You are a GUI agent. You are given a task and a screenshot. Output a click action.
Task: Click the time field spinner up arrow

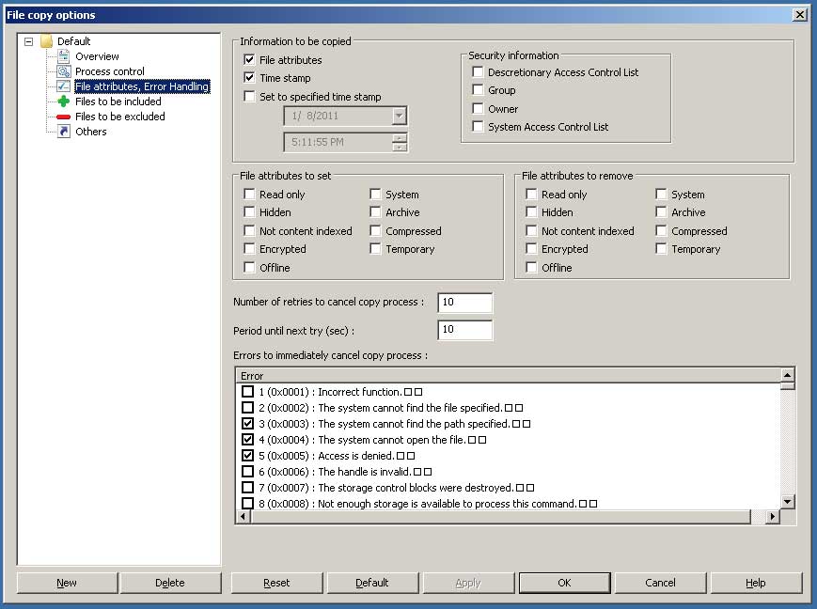coord(400,138)
